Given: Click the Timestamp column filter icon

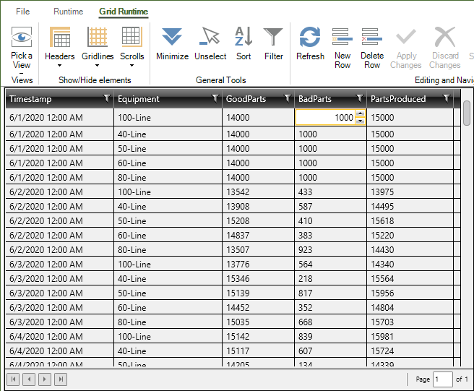Looking at the screenshot, I should (x=107, y=98).
